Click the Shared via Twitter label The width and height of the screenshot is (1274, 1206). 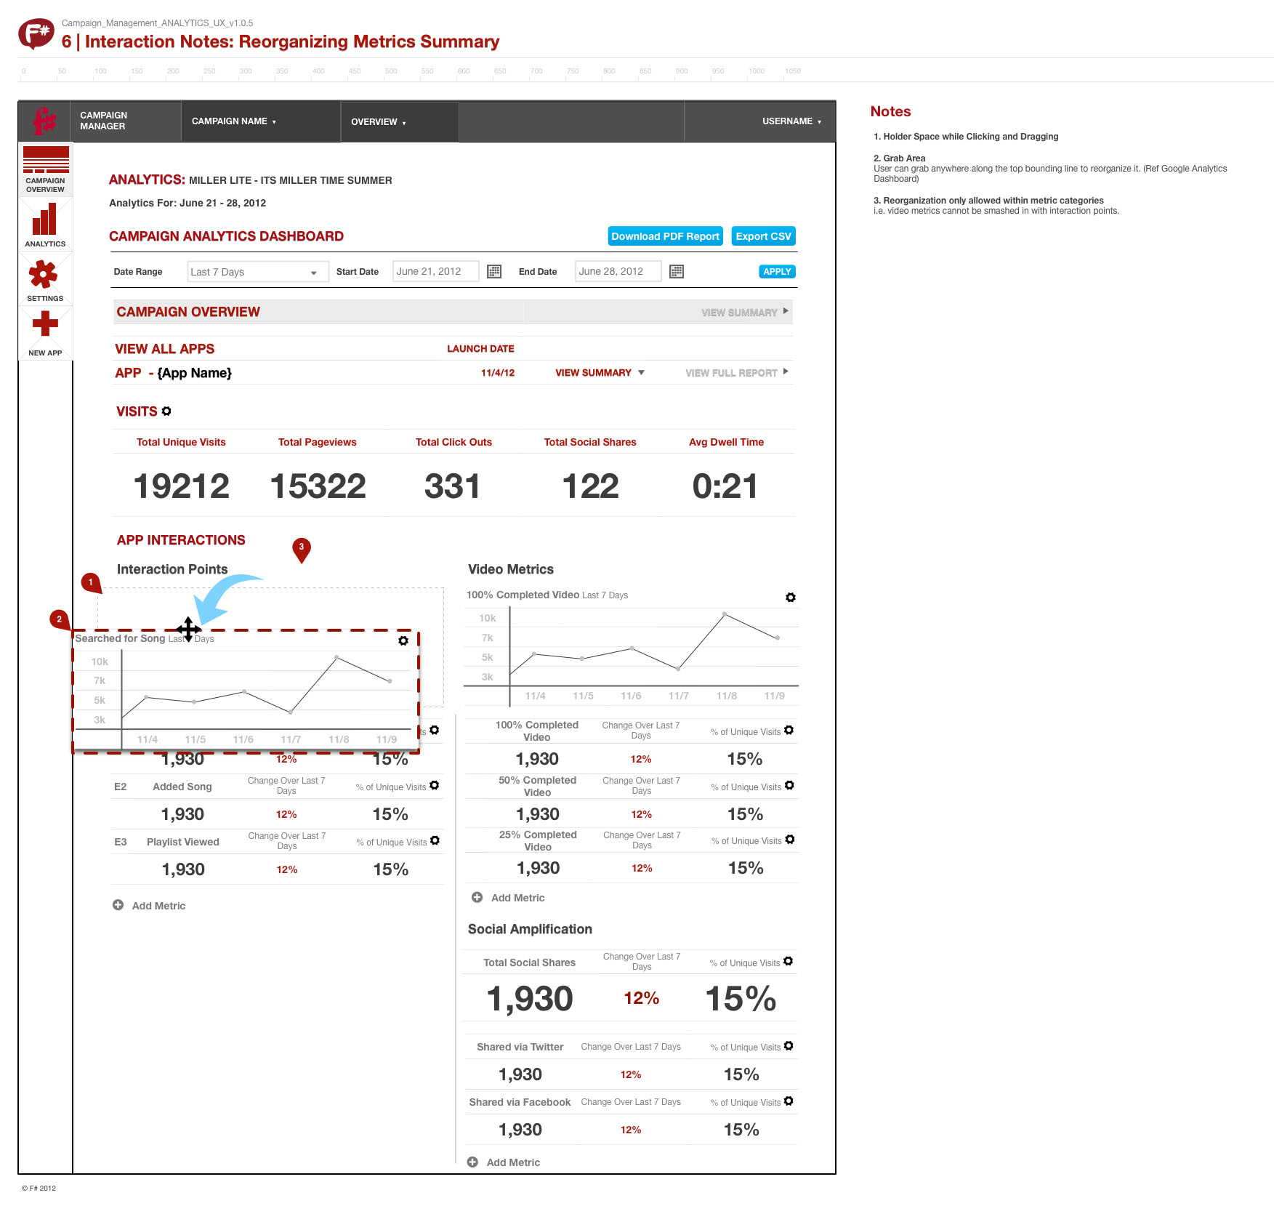pyautogui.click(x=520, y=1047)
